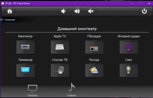153x98 pixels.
Task: Minimize the RTI Virtual Panel window
Action: (132, 3)
